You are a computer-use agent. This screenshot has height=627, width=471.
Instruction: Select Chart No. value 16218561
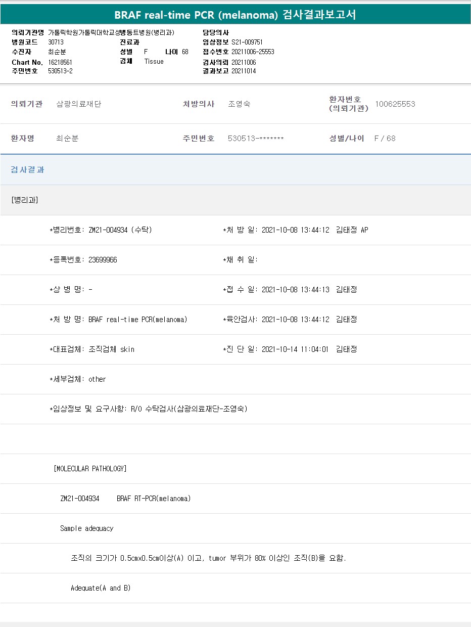(60, 62)
